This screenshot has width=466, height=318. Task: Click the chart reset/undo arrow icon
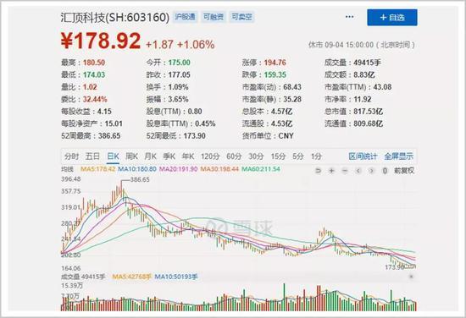(x=319, y=171)
